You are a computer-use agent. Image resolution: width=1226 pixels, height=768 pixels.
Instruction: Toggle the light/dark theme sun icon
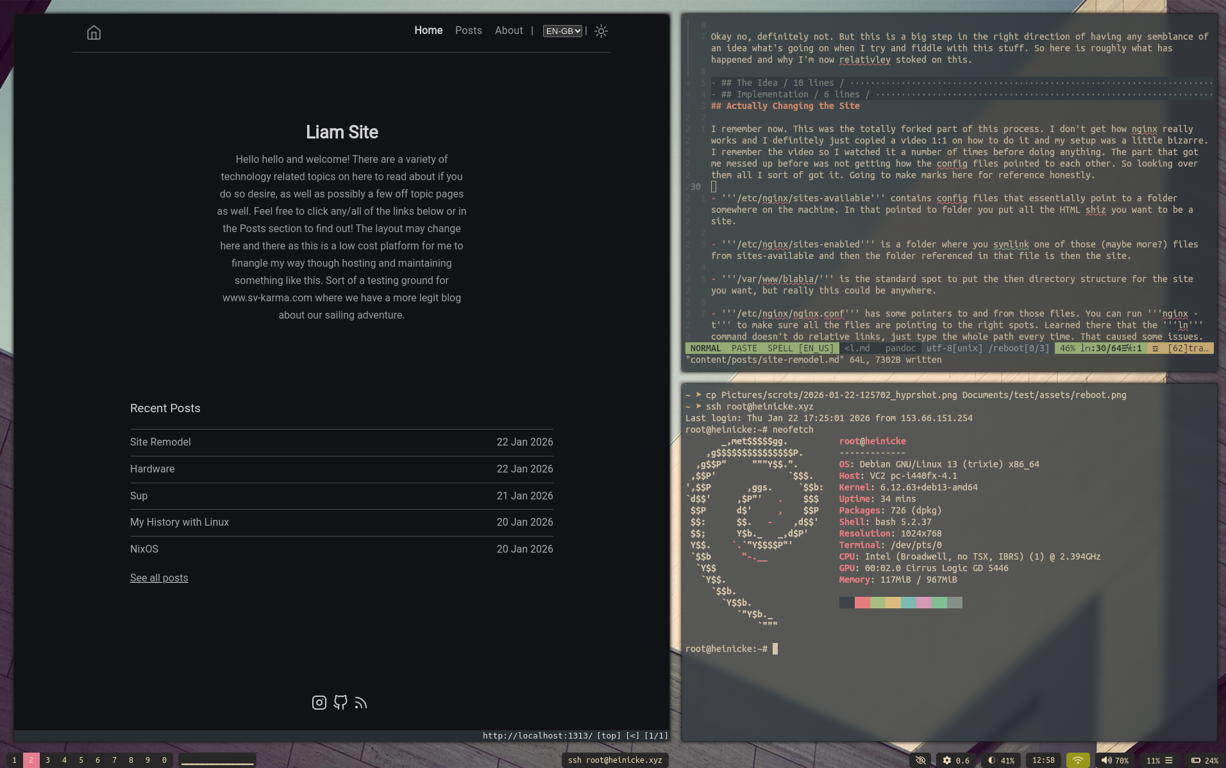point(601,31)
